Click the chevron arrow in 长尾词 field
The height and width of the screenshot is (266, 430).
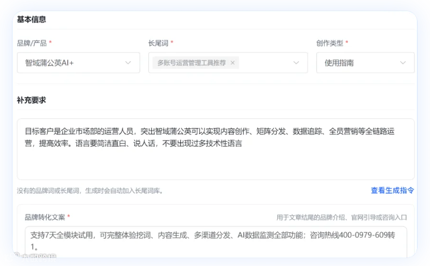point(296,62)
